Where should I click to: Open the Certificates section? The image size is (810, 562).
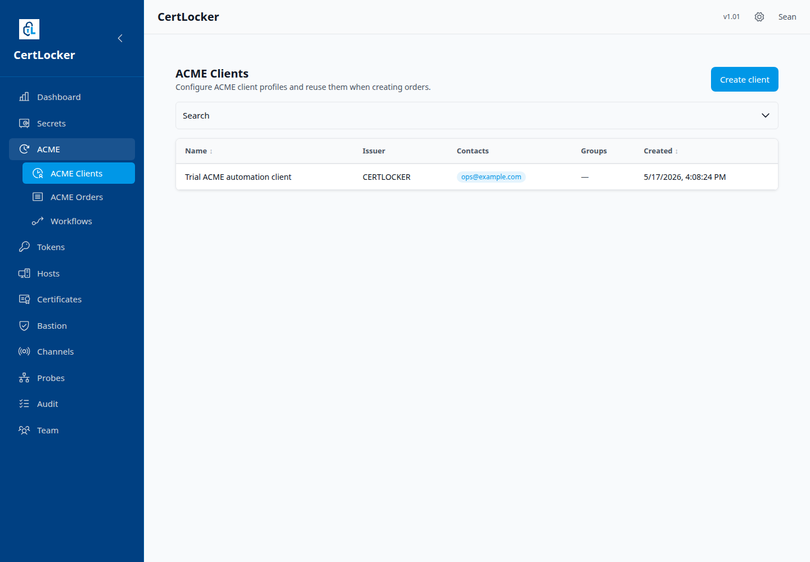72,299
